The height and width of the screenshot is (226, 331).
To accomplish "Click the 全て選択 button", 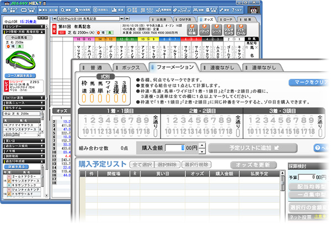I will (x=142, y=165).
